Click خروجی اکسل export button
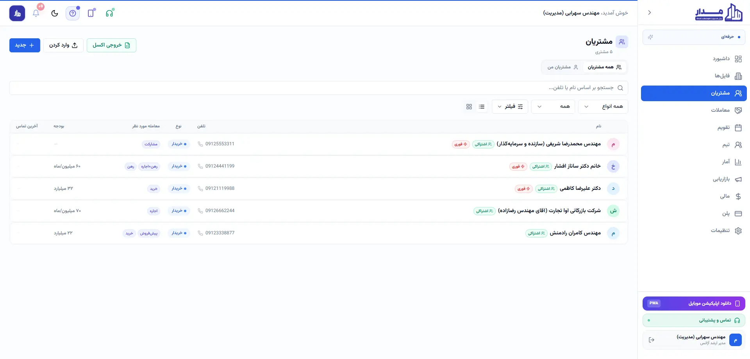Screen dimensions: 750x359 111,45
